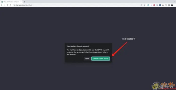Click the Create an OpenAI account button
This screenshot has height=90, width=176.
(101, 58)
